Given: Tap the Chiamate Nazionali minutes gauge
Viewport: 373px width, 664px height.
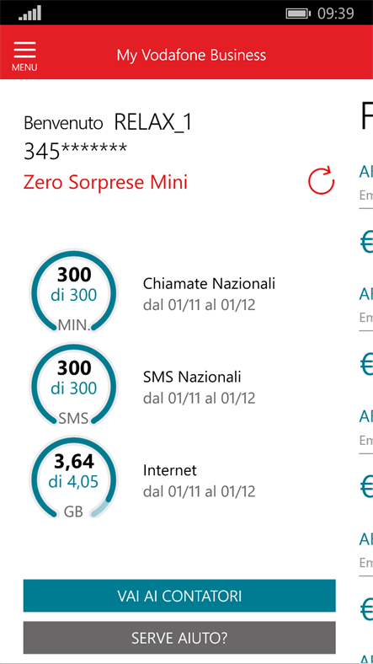Looking at the screenshot, I should coord(74,292).
